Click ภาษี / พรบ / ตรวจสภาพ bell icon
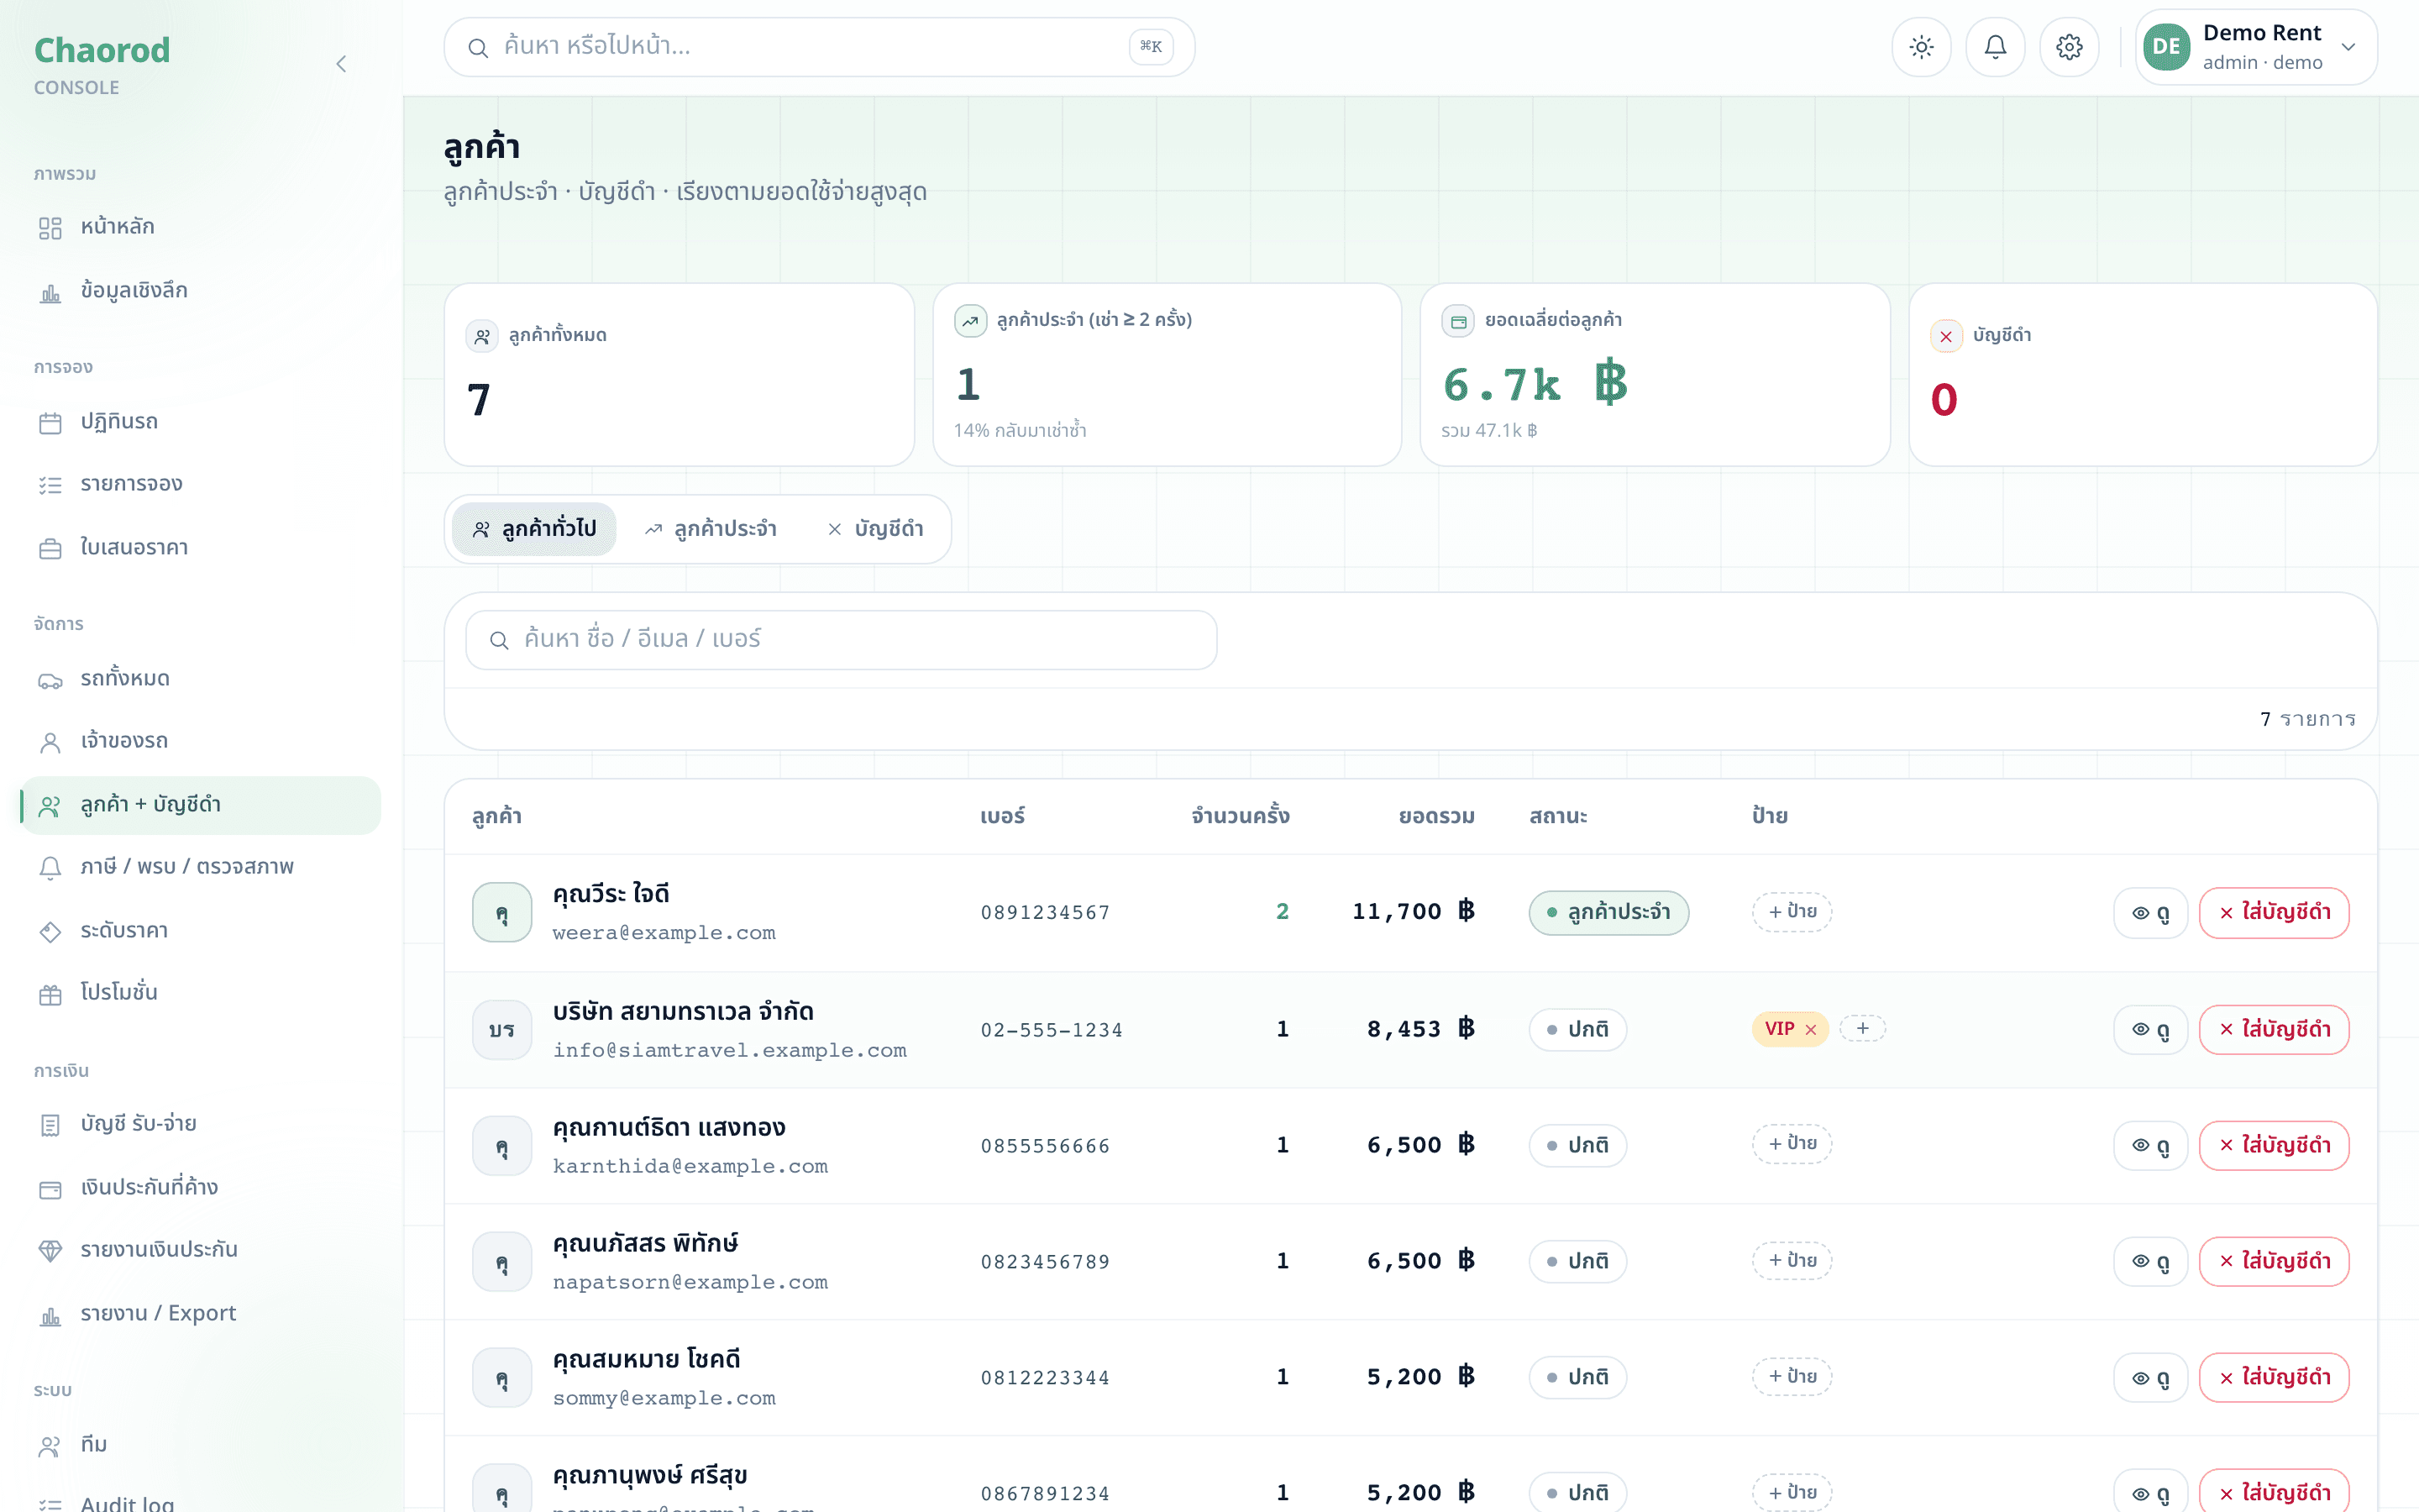This screenshot has height=1512, width=2419. pos(50,868)
